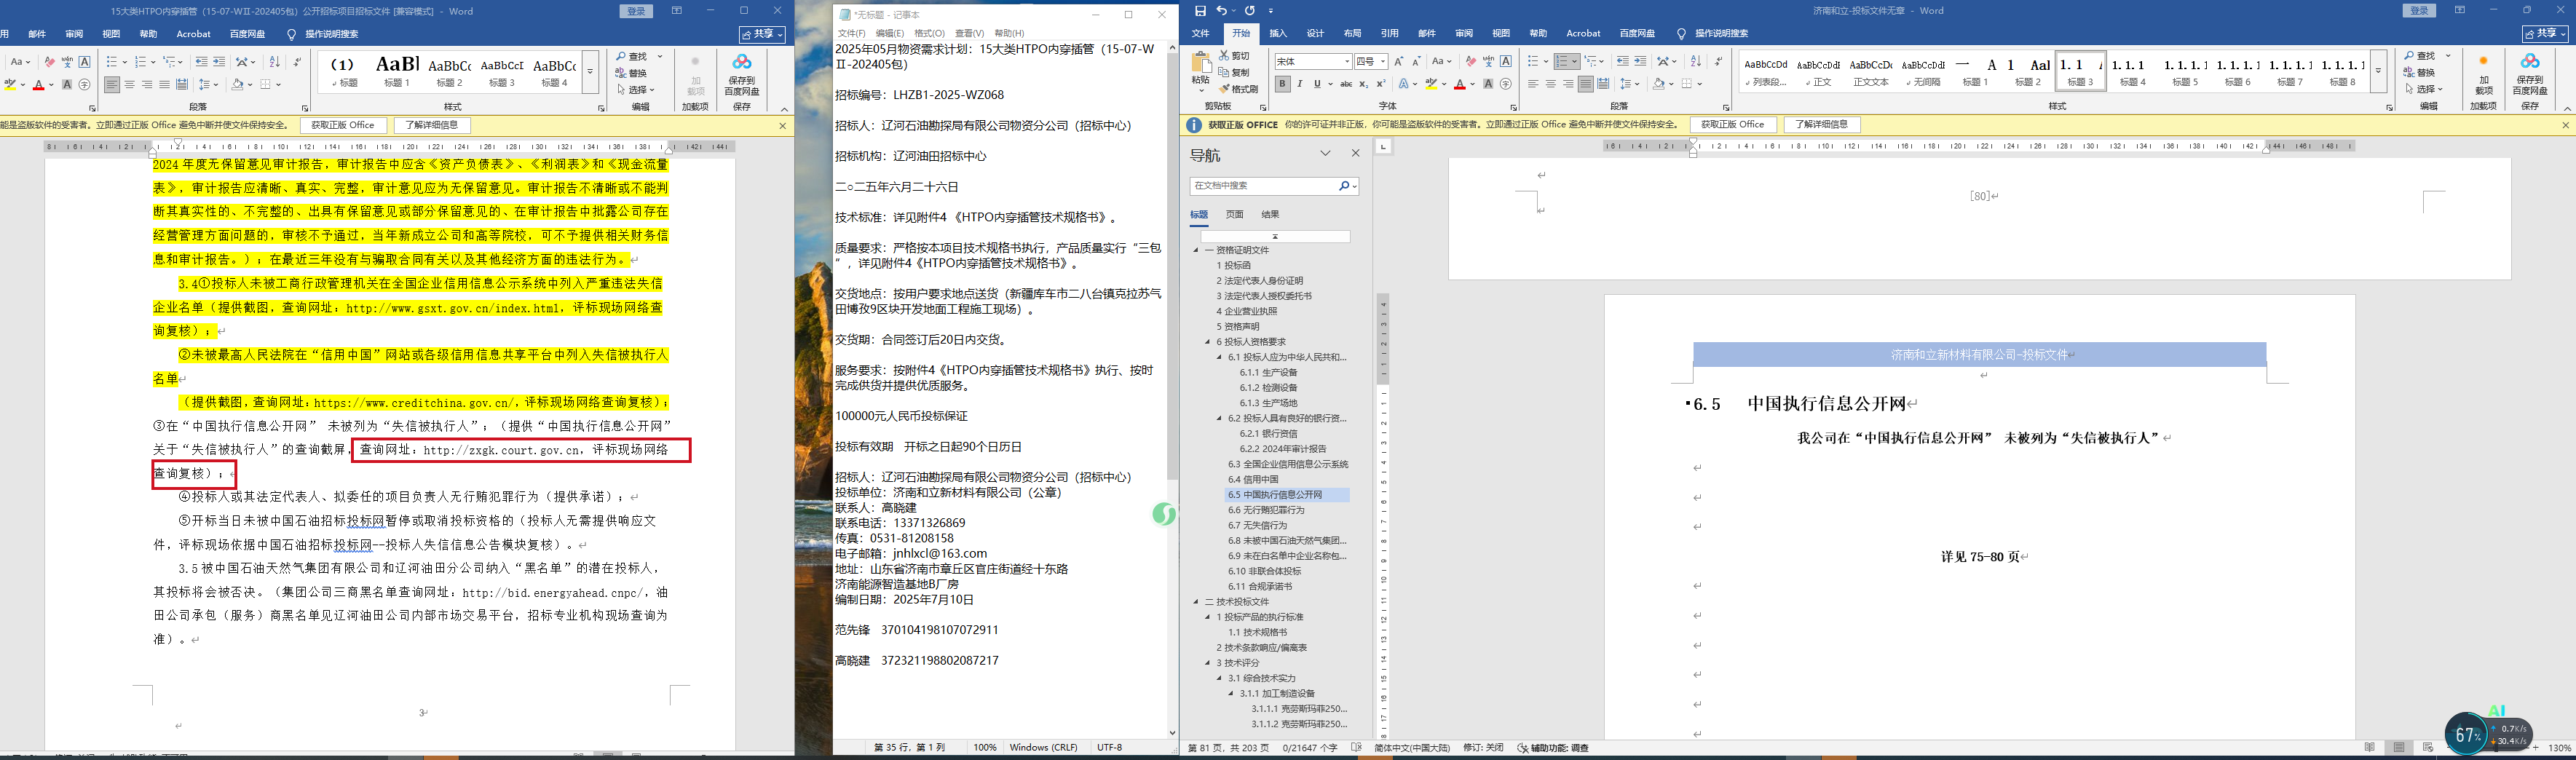Expand styles gallery in 招标文件 Word window
2576x760 pixels.
coord(590,71)
